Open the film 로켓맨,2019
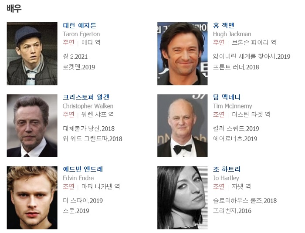Screen dimensions: 305x233 (x=79, y=67)
